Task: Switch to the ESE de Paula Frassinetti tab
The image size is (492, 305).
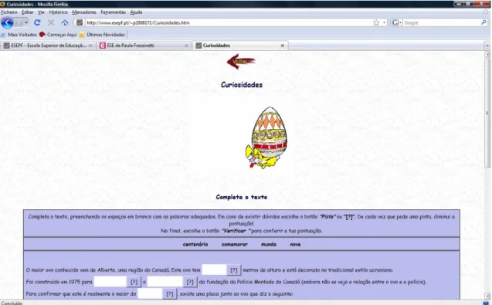Action: [x=141, y=46]
